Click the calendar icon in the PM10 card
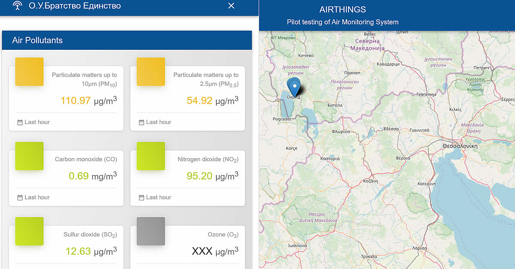 [20, 122]
